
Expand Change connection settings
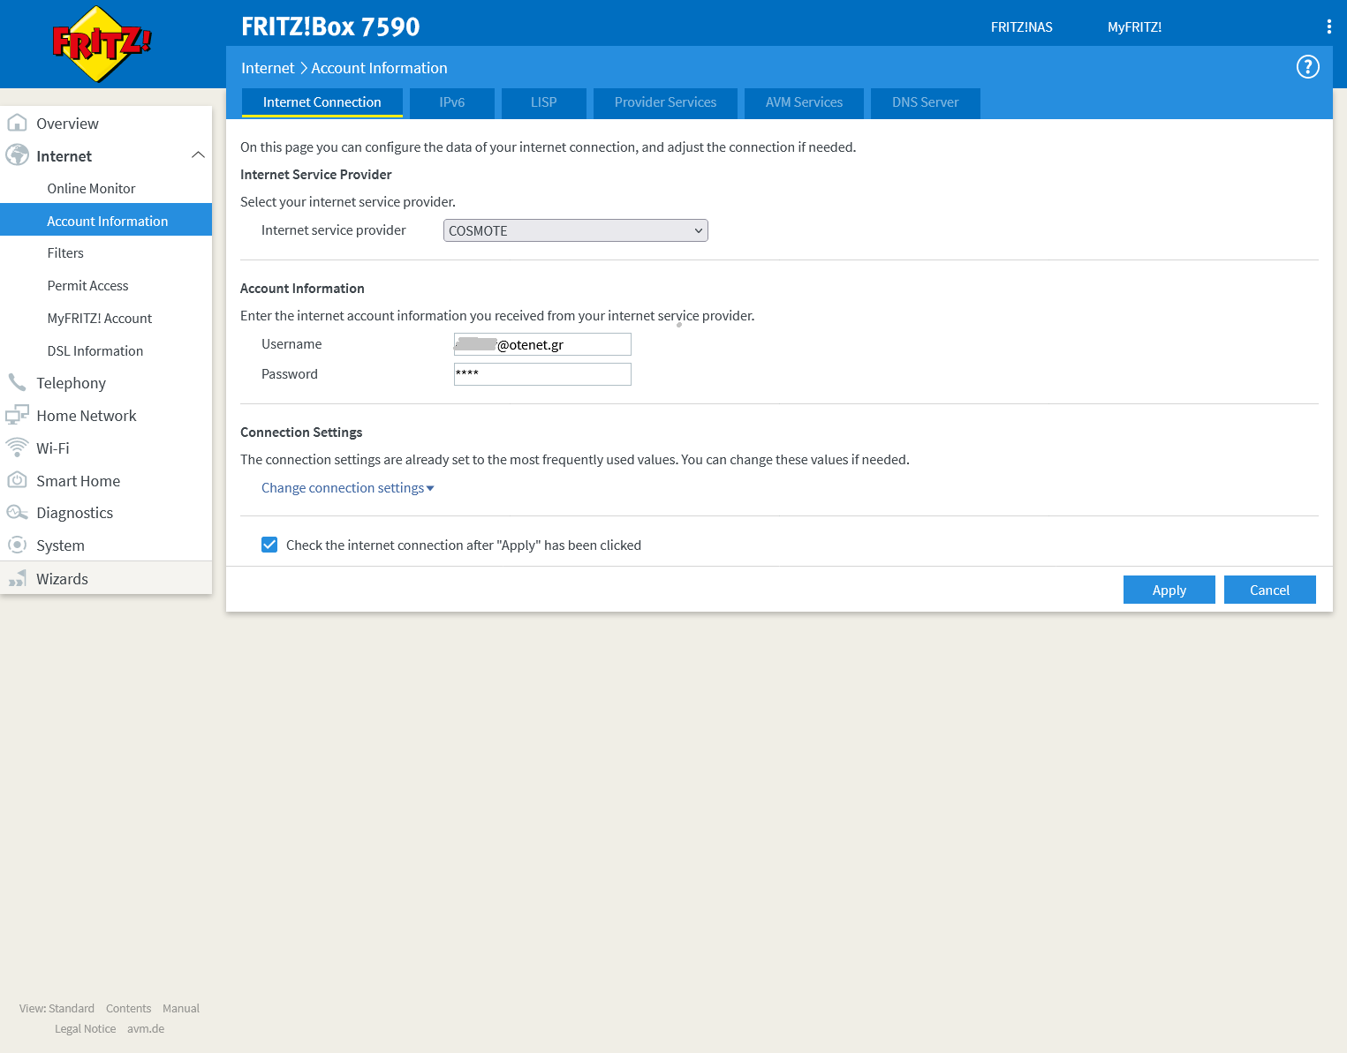[x=347, y=488]
